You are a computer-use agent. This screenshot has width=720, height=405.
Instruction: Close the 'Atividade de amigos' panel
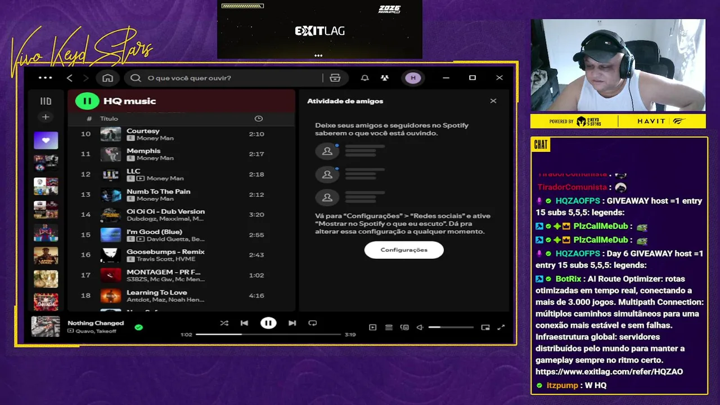coord(493,101)
